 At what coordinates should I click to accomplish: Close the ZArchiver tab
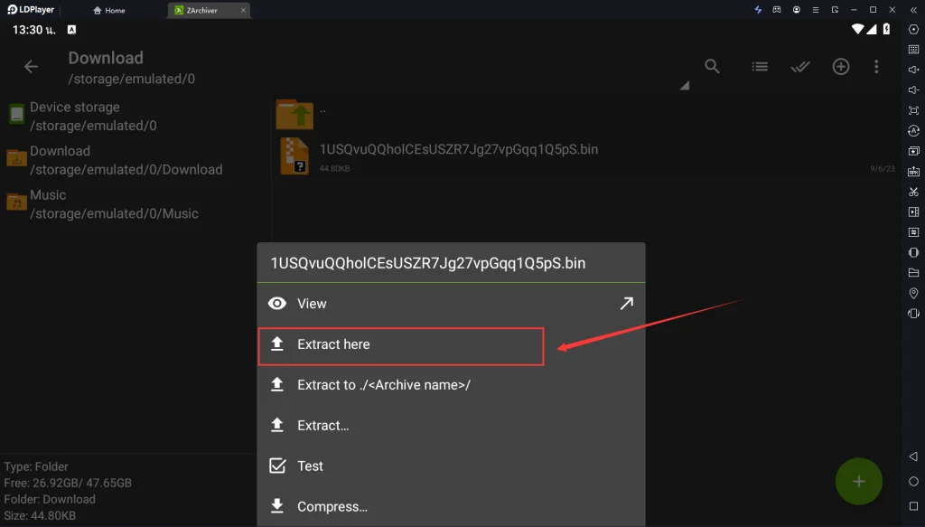pyautogui.click(x=243, y=10)
